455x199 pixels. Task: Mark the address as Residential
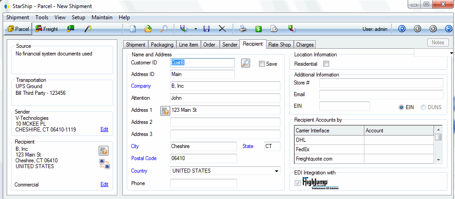click(x=326, y=64)
